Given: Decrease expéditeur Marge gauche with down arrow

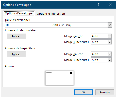Looking at the screenshot, I should 110,55.
